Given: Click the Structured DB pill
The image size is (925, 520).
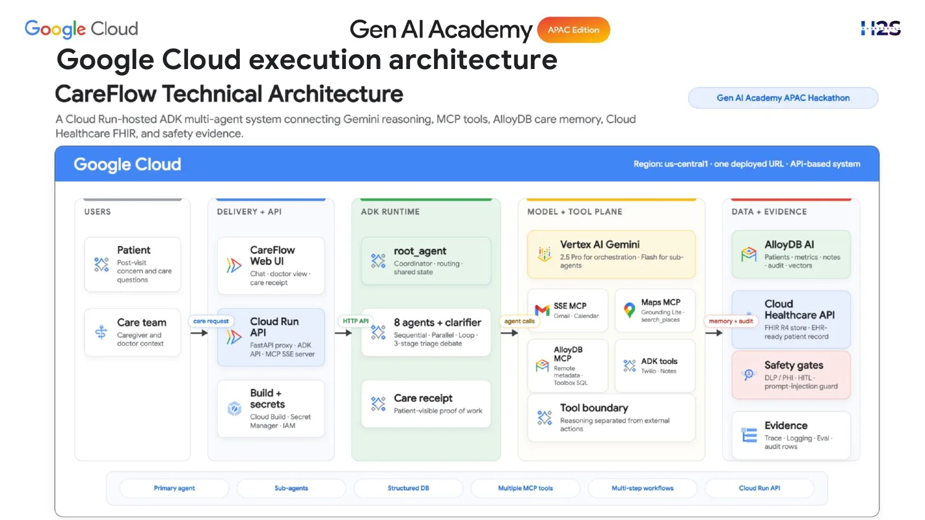Looking at the screenshot, I should [x=408, y=488].
